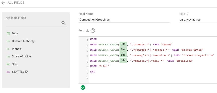This screenshot has width=217, height=93.
Task: Click the ABC icon beside STAT Tag ID
Action: [8, 72]
